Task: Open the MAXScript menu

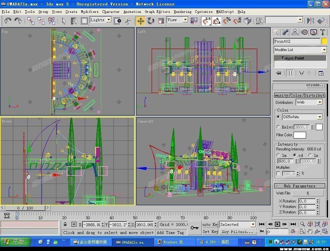Action: 225,12
